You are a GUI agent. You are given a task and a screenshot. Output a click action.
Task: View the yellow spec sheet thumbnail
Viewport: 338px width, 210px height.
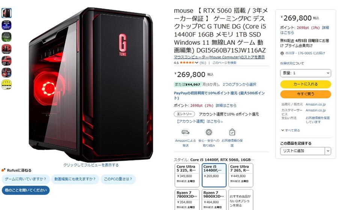[6, 84]
